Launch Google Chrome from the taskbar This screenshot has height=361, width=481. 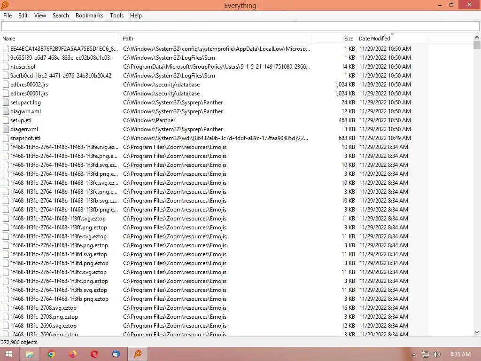[51, 354]
